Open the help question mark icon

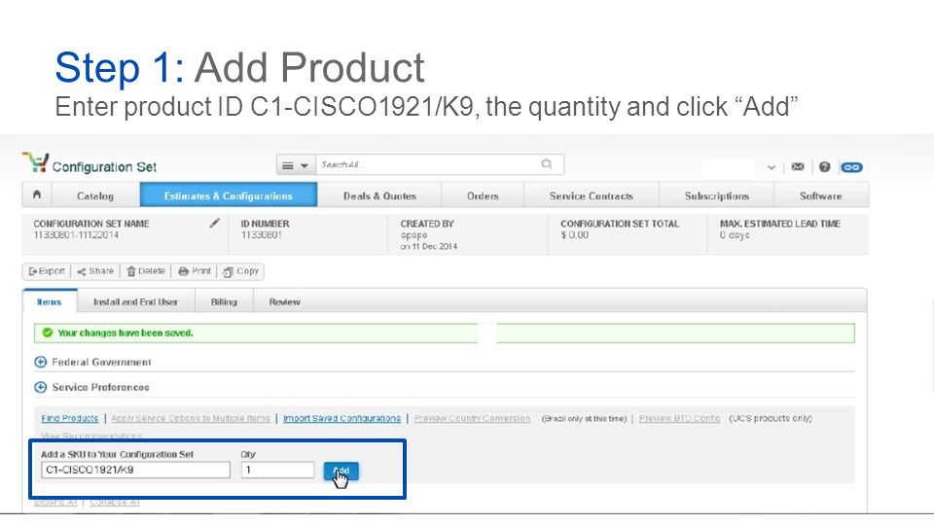tap(824, 167)
